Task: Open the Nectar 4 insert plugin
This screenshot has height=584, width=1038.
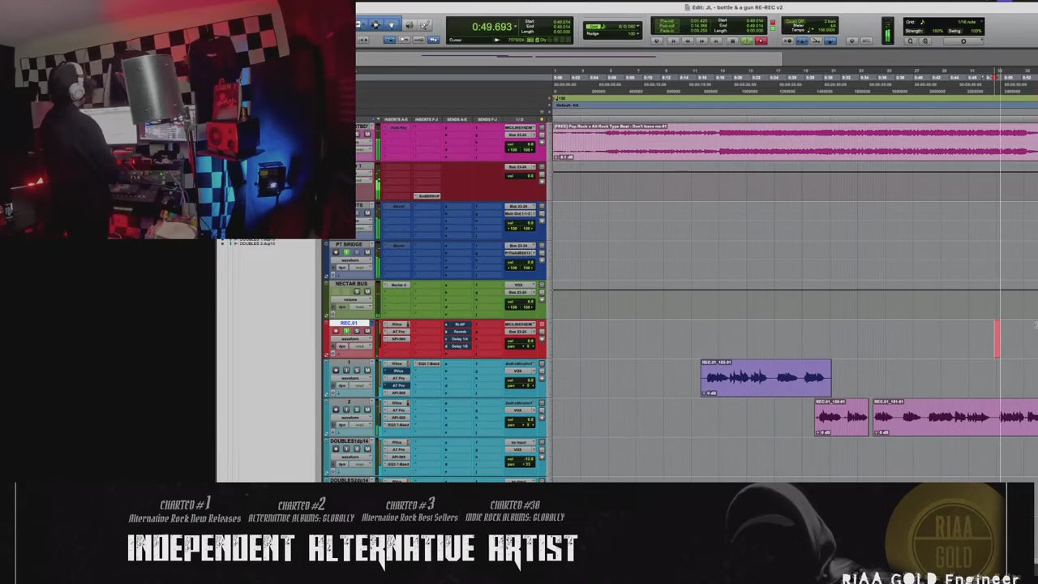Action: 398,285
